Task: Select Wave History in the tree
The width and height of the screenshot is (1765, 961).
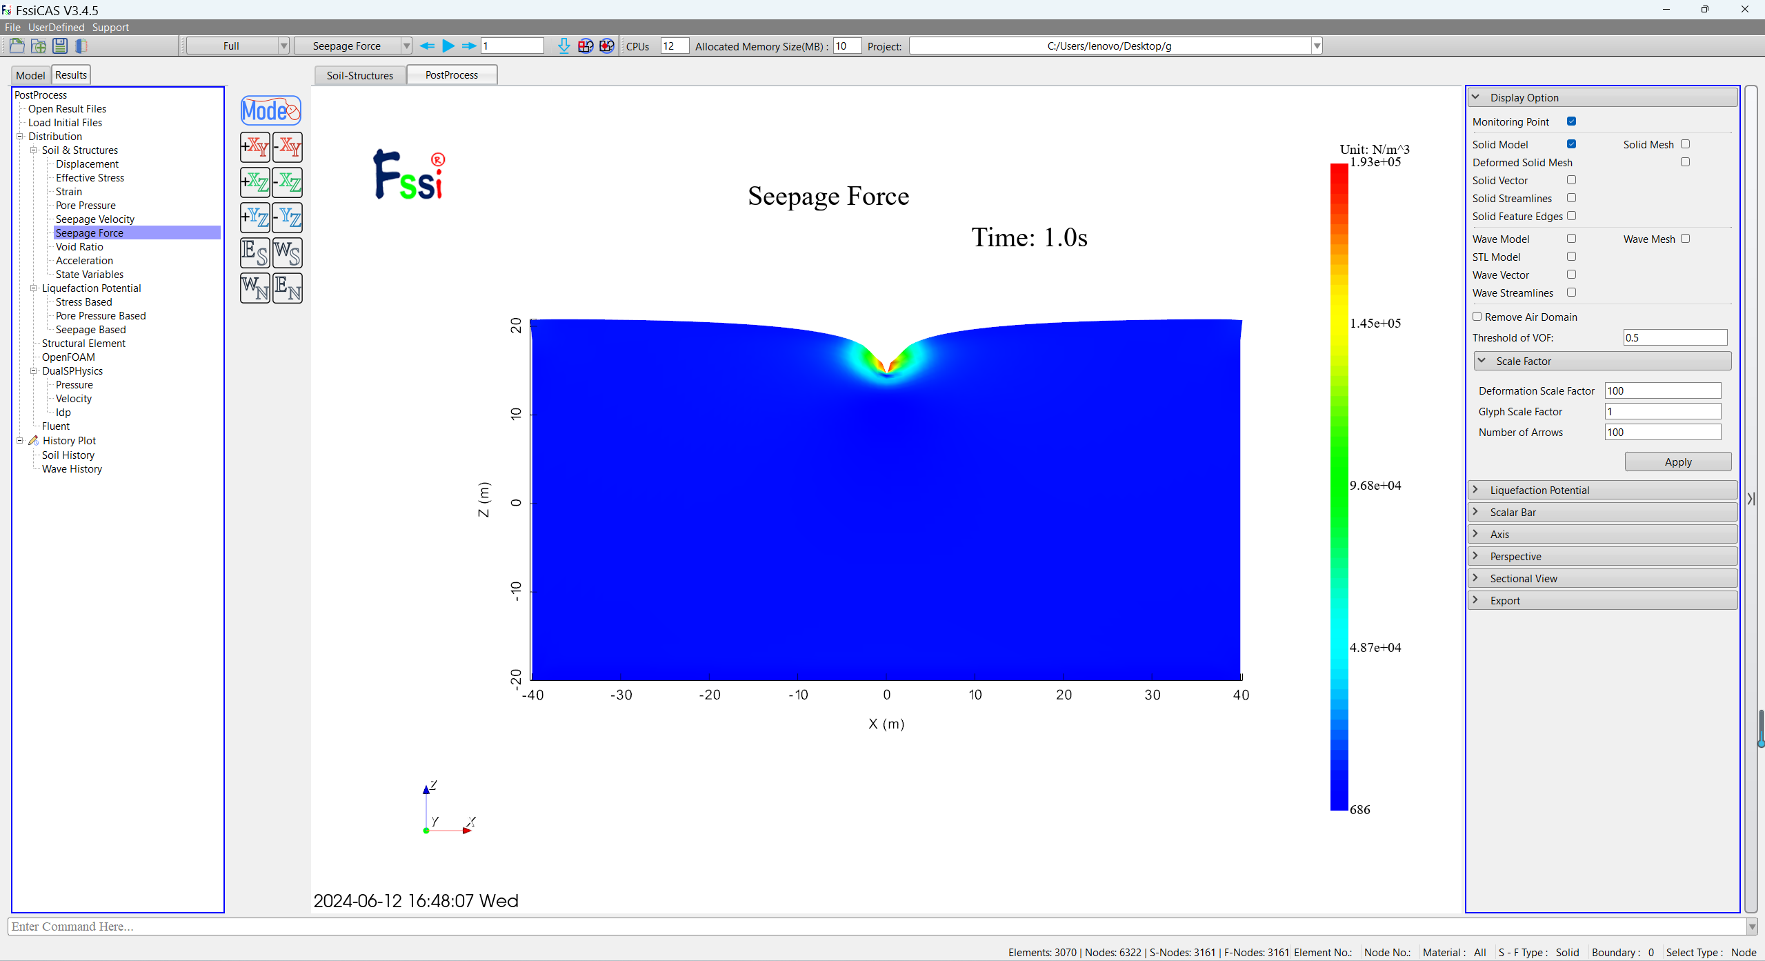Action: coord(72,469)
